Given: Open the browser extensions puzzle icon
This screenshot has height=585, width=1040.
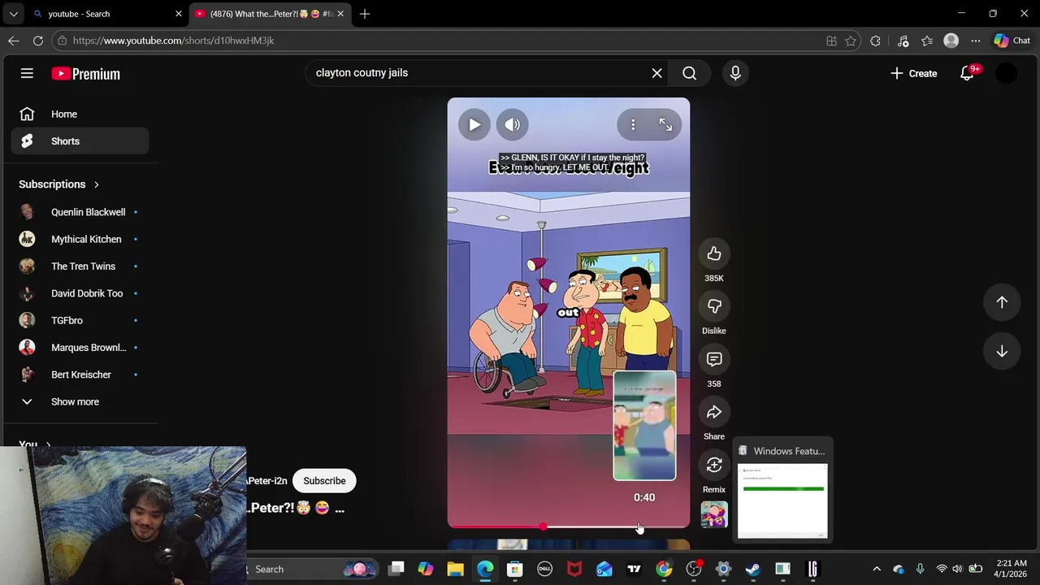Looking at the screenshot, I should tap(875, 41).
